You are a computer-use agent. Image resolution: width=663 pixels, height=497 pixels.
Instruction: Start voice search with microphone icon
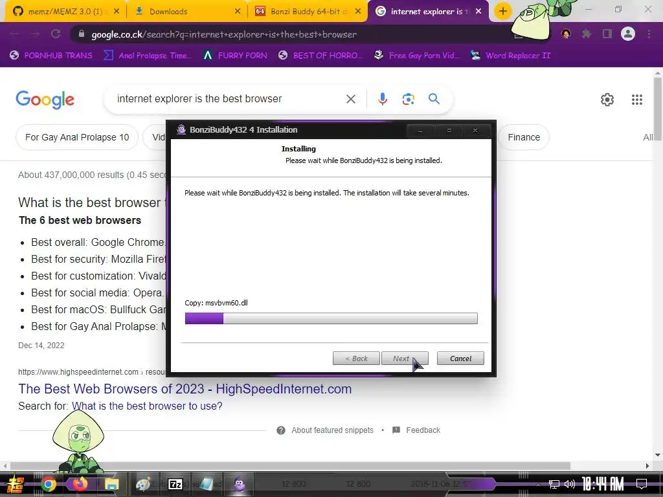[x=382, y=99]
